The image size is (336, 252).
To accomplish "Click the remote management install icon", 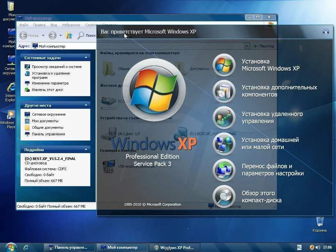I will pos(224,118).
